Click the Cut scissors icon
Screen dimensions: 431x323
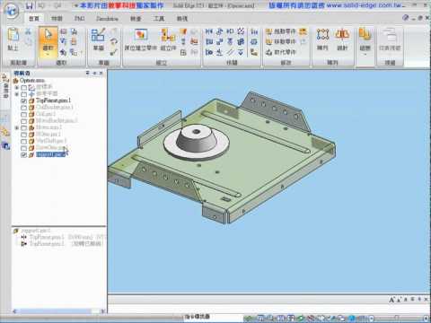28,31
